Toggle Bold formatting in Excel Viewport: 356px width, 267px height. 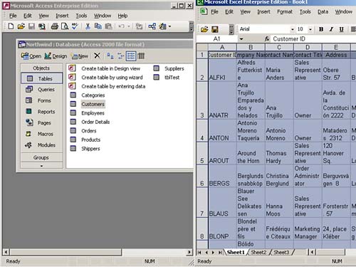pyautogui.click(x=321, y=29)
